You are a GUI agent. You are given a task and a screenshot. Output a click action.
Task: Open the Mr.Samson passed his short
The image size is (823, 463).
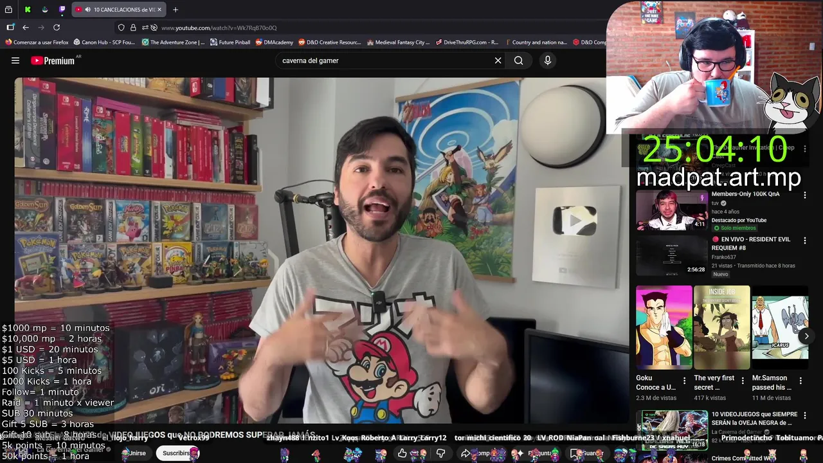click(x=780, y=327)
